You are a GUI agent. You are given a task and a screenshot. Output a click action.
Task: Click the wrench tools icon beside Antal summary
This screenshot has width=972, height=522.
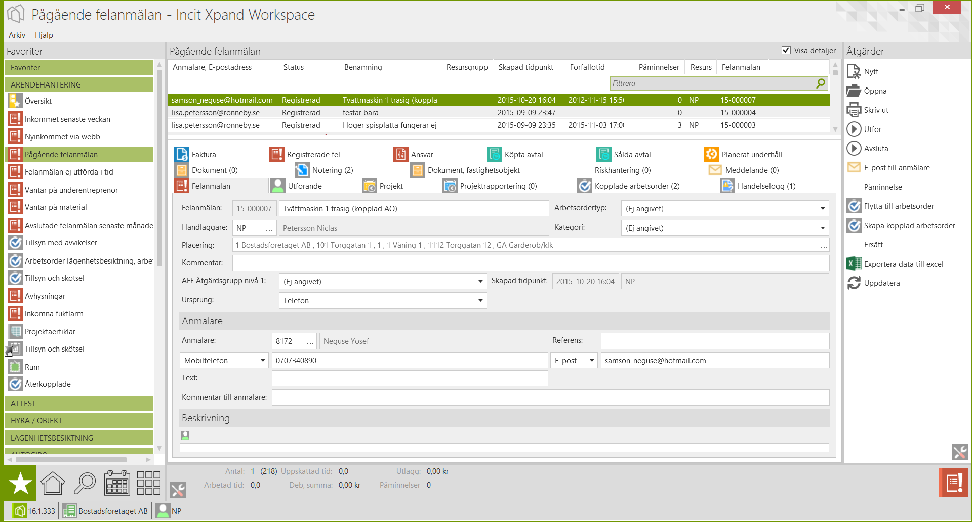(x=178, y=490)
